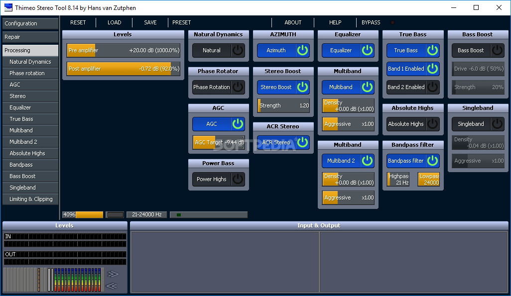Enable the Bass Boost label button
The width and height of the screenshot is (511, 296).
point(471,50)
